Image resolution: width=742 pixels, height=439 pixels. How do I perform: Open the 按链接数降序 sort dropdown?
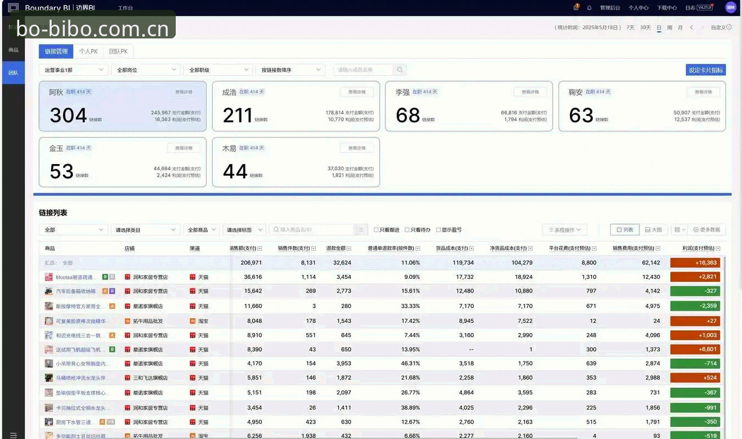pos(290,70)
